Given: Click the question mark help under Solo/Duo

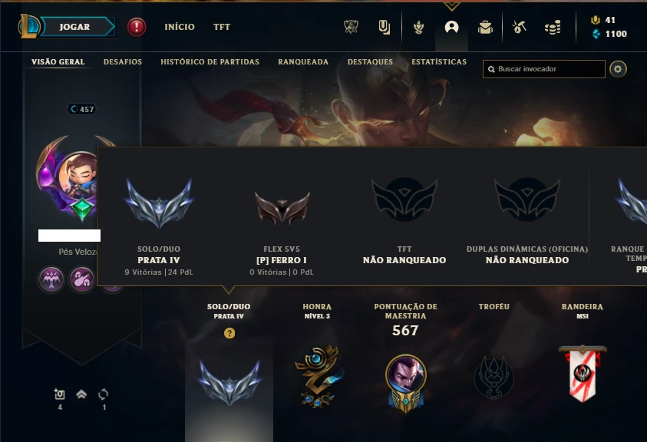Looking at the screenshot, I should click(x=229, y=333).
